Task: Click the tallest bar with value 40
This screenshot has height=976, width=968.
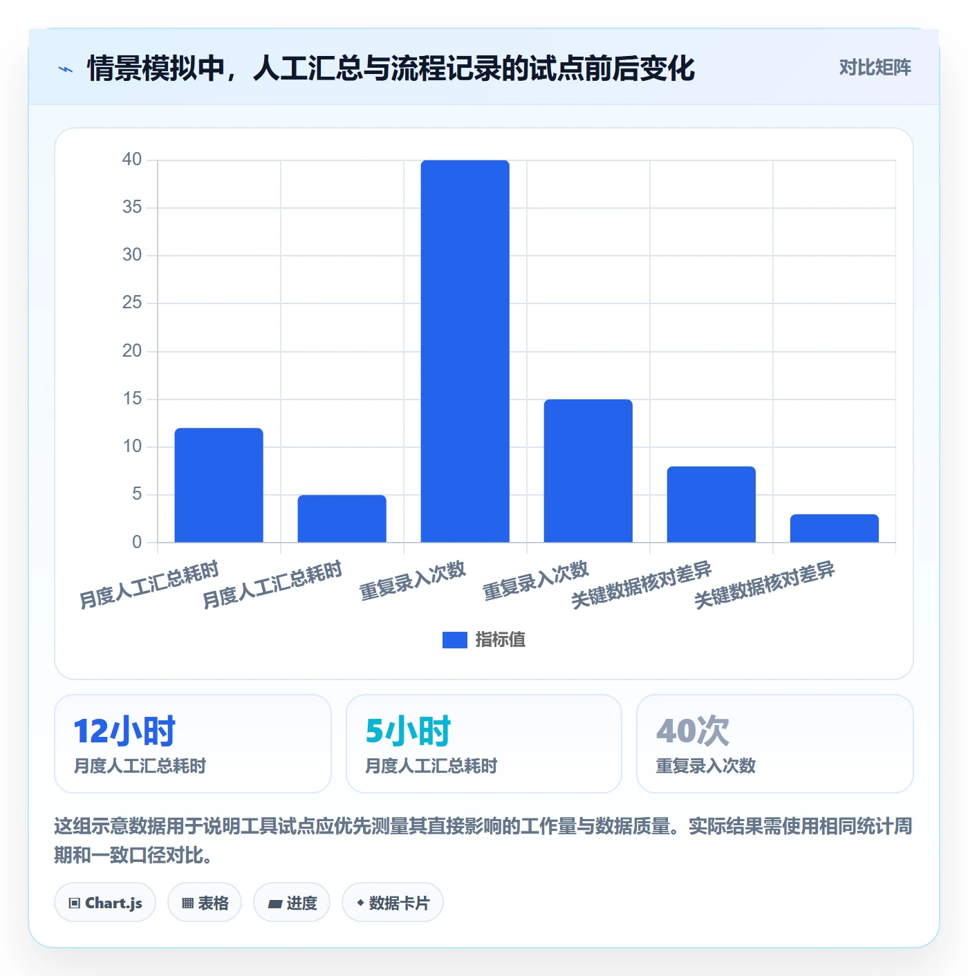Action: [465, 351]
